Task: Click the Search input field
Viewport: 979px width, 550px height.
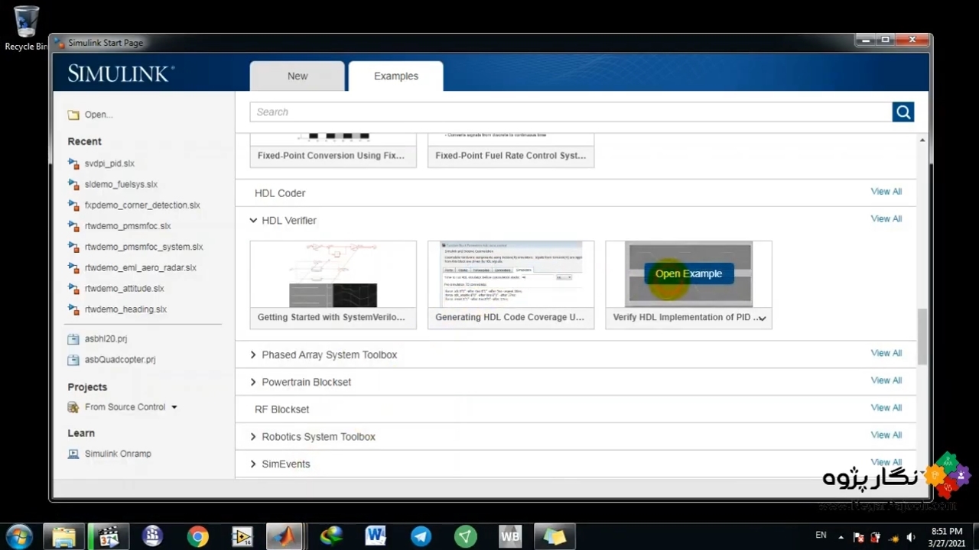Action: point(570,112)
